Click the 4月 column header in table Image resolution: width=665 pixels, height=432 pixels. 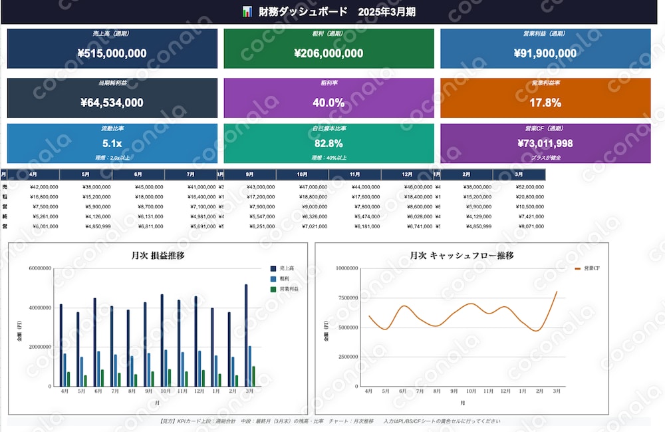click(33, 174)
